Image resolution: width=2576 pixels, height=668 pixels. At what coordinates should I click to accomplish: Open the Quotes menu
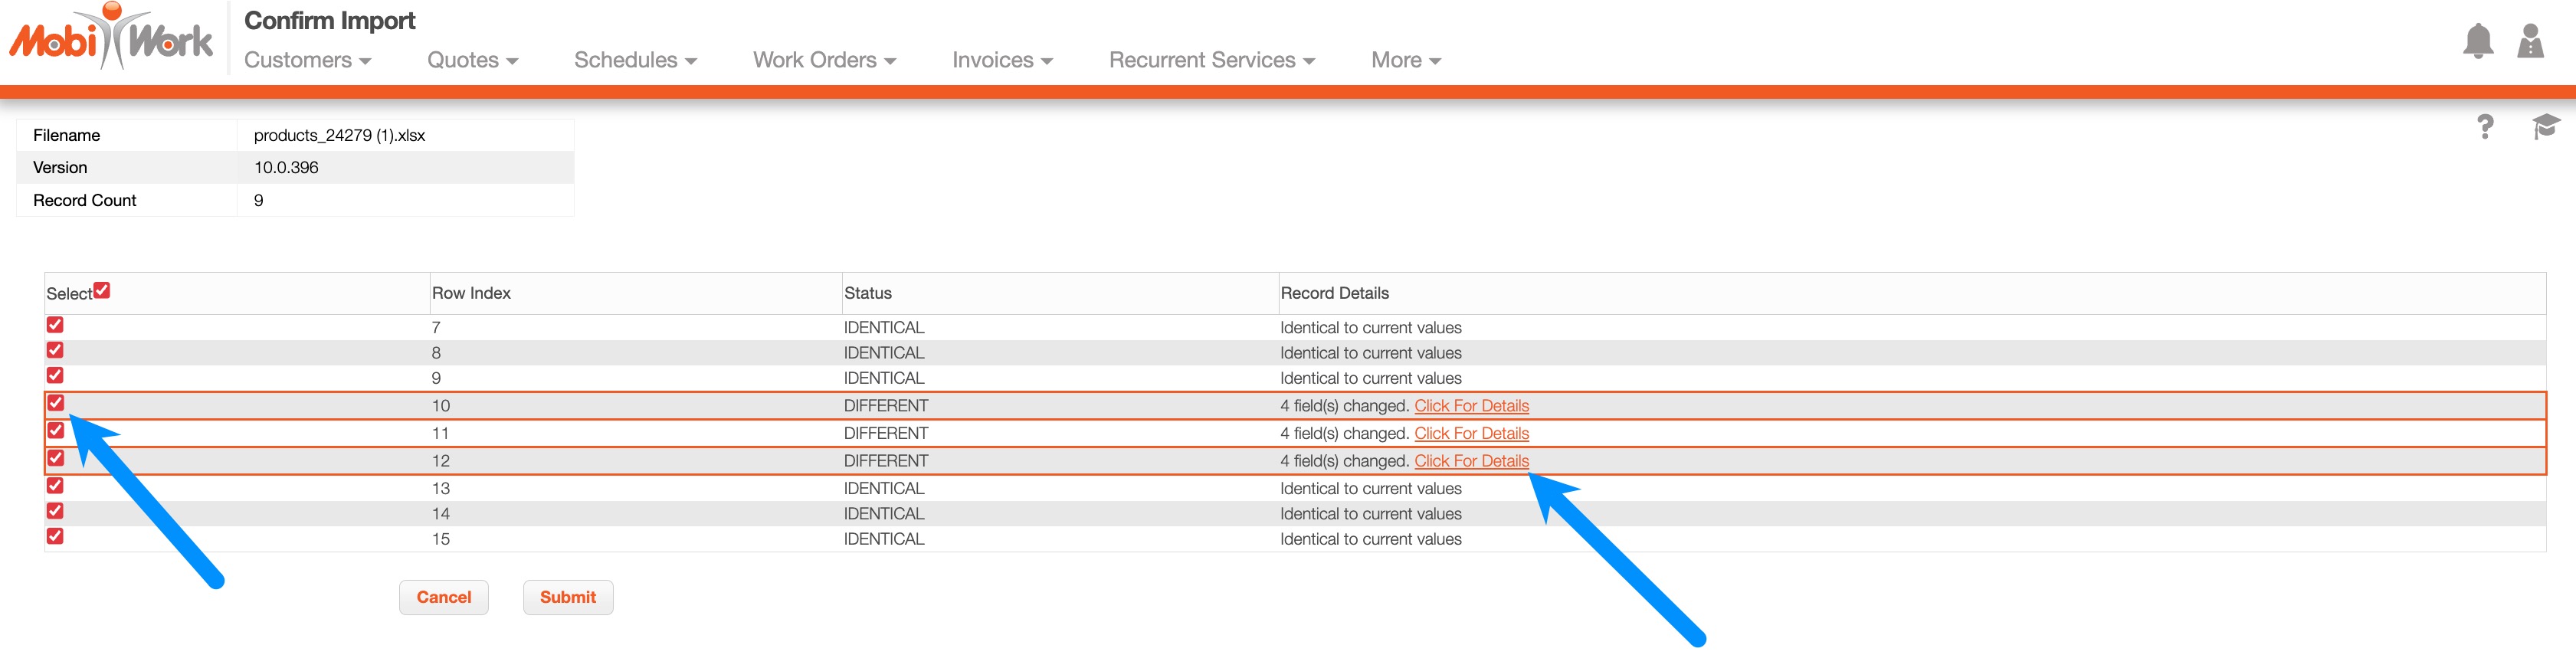(x=472, y=60)
